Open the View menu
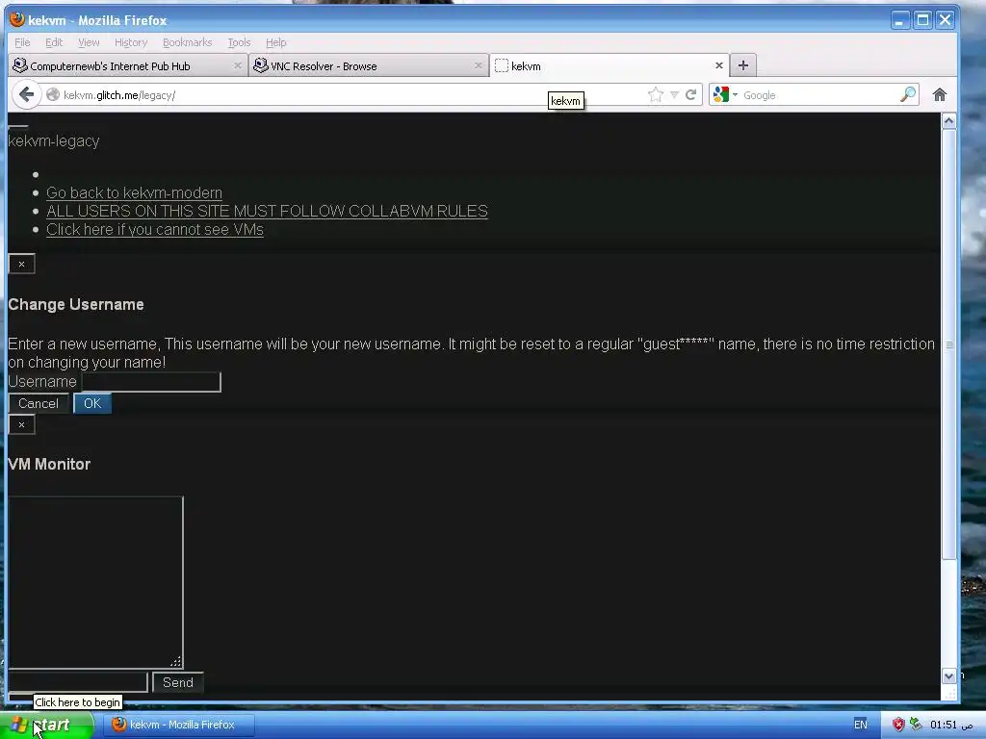This screenshot has height=739, width=986. (89, 42)
